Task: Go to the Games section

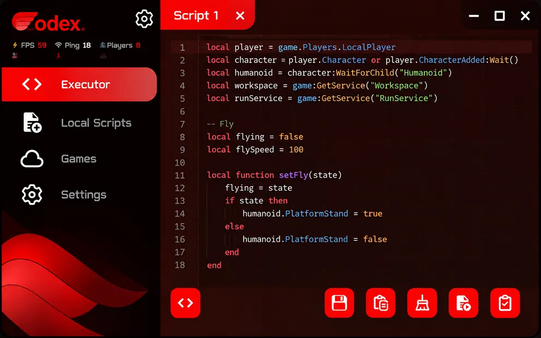Action: coord(80,159)
